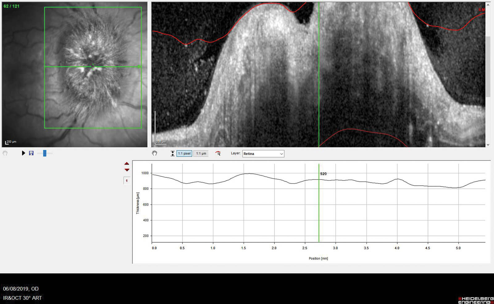The image size is (494, 304).
Task: Click the green position marker in the thickness graph
Action: pyautogui.click(x=319, y=210)
